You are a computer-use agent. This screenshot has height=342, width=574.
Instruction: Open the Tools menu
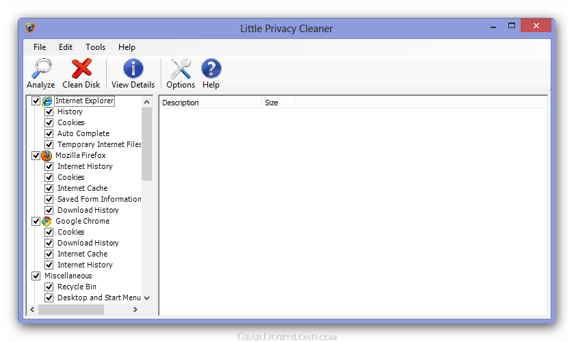point(96,47)
